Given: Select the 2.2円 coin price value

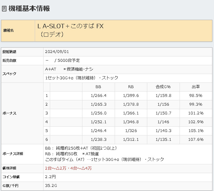Looking at the screenshot, I should [x=50, y=177].
